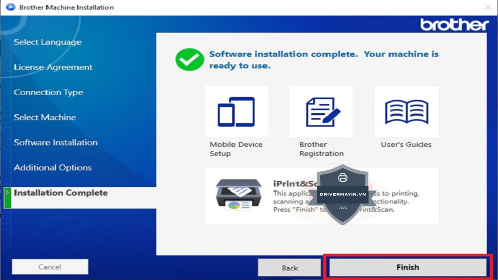
Task: Choose the Select Machine step
Action: 45,117
